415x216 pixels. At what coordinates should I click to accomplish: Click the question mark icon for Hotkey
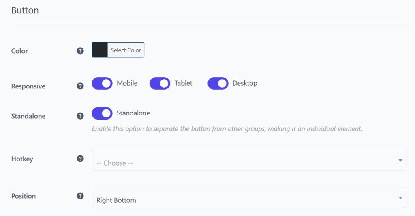tap(80, 159)
